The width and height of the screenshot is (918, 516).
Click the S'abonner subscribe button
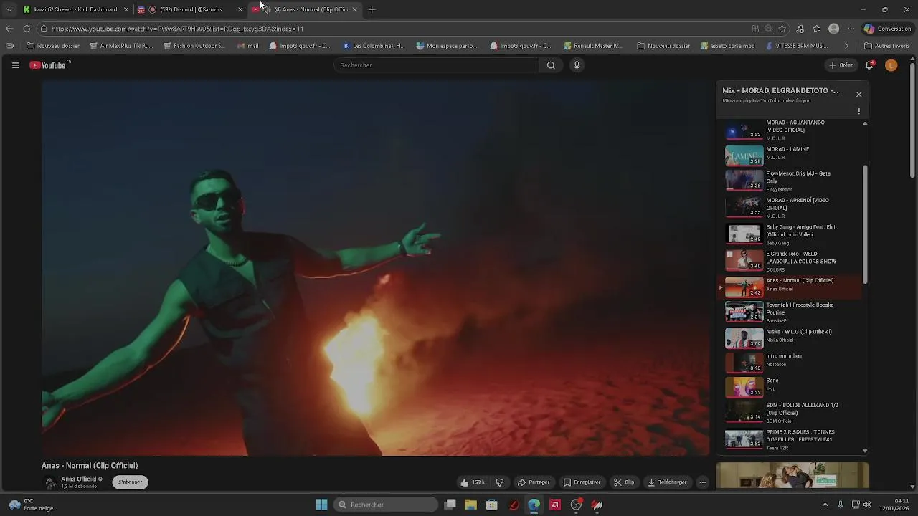[130, 482]
